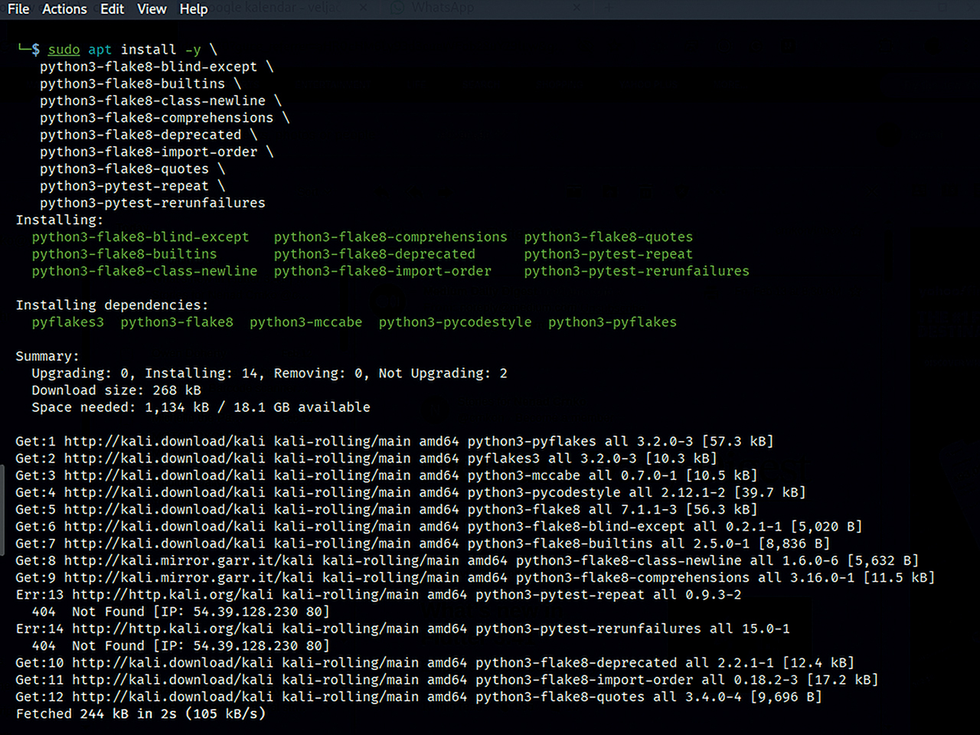Click the 'Fetched 244 kB in 2s' line
This screenshot has height=735, width=980.
[x=140, y=714]
